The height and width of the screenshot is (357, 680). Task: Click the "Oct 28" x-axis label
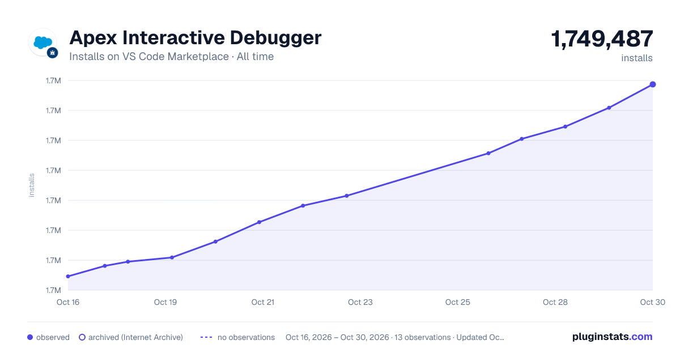pos(555,302)
